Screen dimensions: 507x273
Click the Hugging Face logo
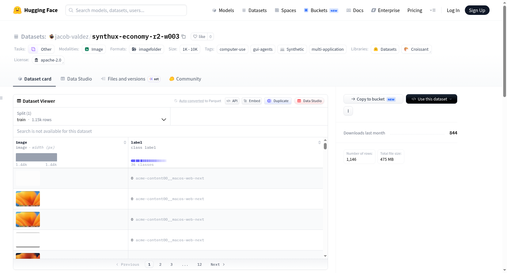click(x=35, y=10)
